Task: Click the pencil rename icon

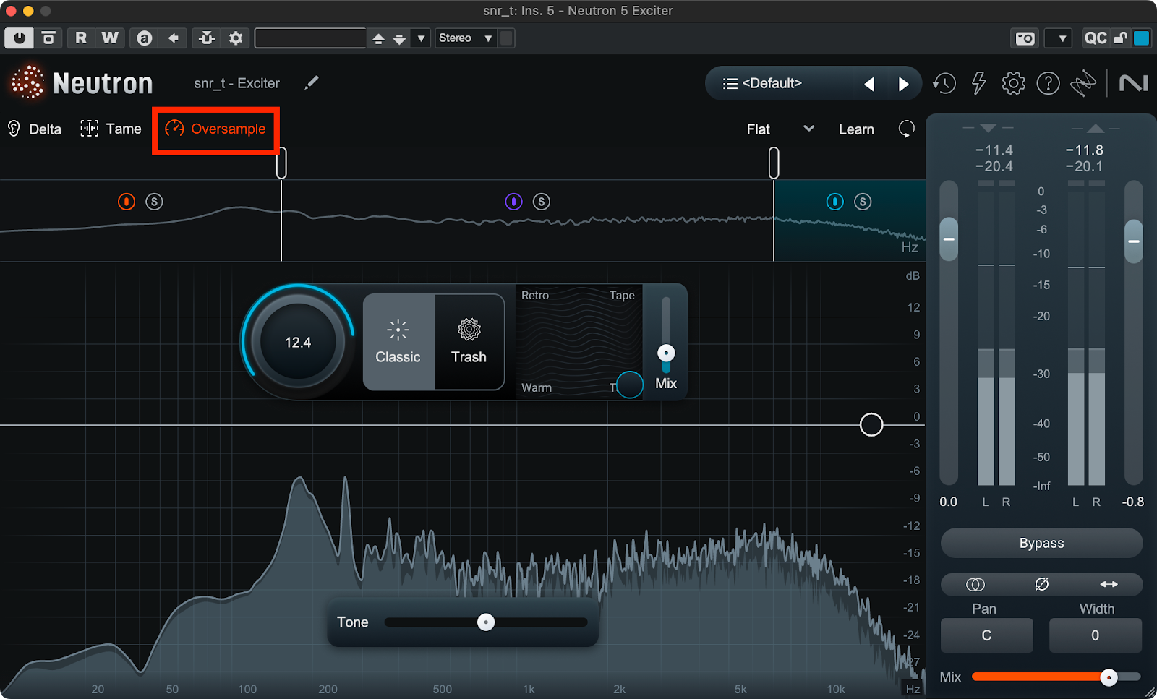Action: point(312,83)
